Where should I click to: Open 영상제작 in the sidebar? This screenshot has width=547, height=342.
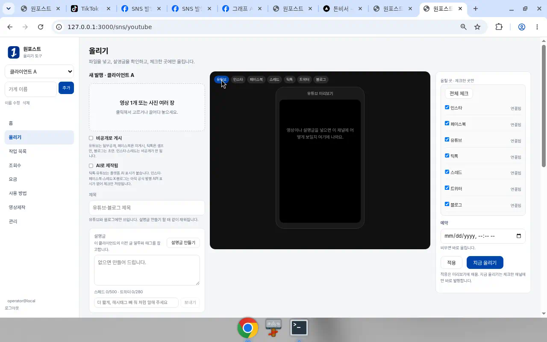point(39,207)
